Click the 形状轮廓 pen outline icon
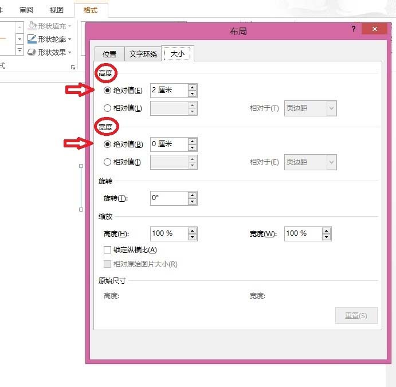 pos(32,39)
